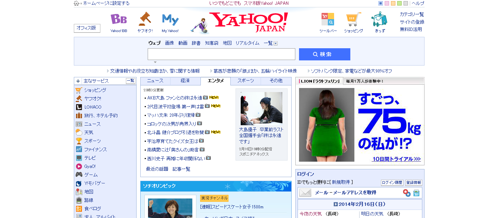The image size is (498, 218).
Task: Click the gavel icon in the services sidebar
Action: [x=79, y=99]
